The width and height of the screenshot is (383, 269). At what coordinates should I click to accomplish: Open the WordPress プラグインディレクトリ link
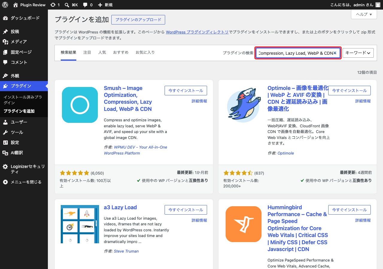tap(197, 32)
